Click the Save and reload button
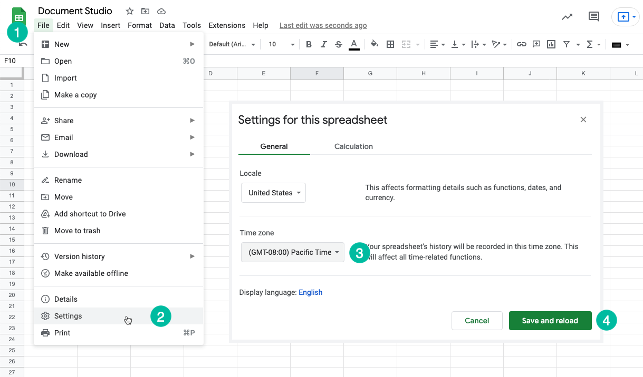The image size is (643, 377). pos(550,320)
